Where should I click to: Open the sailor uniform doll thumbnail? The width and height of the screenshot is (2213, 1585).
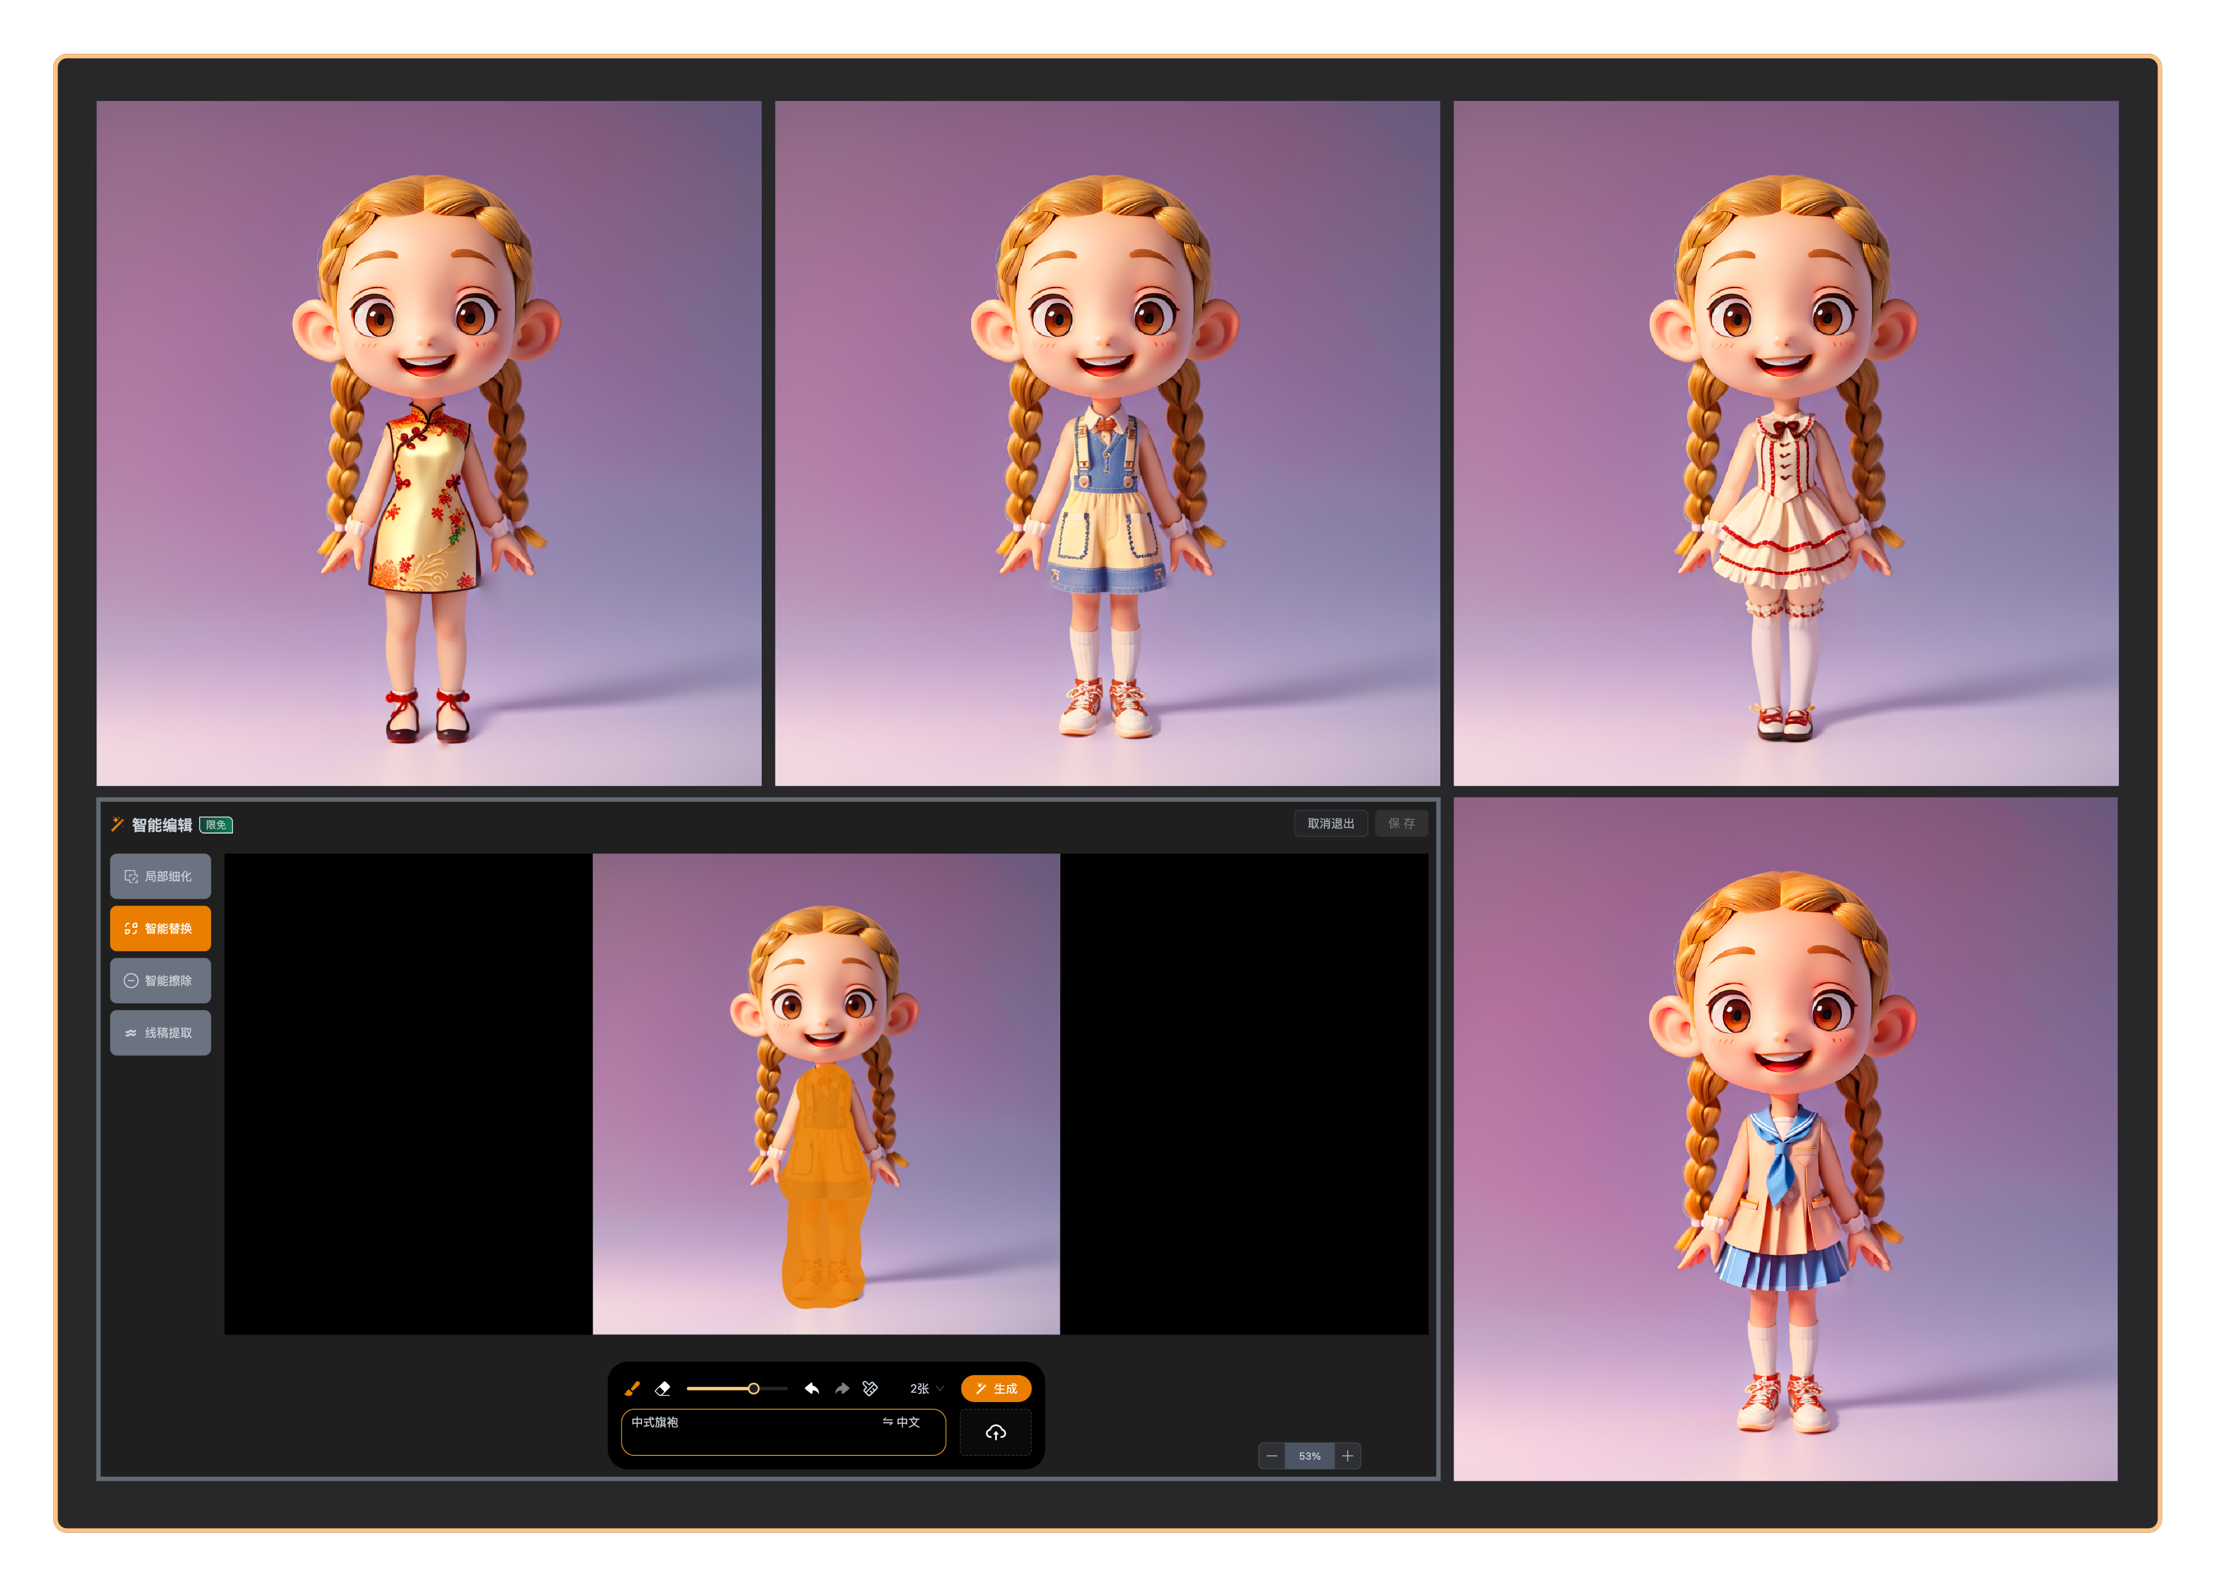tap(1784, 1139)
